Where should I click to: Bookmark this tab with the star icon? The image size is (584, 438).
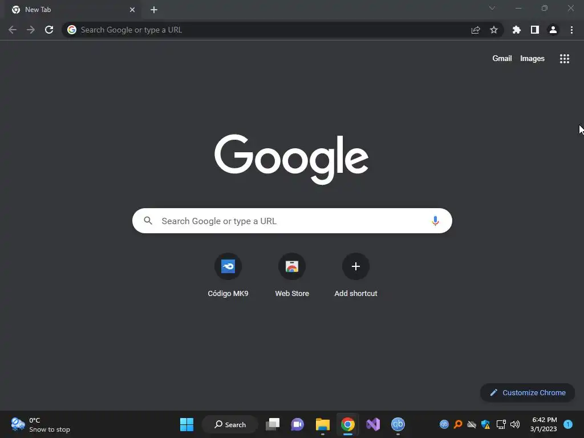click(494, 30)
